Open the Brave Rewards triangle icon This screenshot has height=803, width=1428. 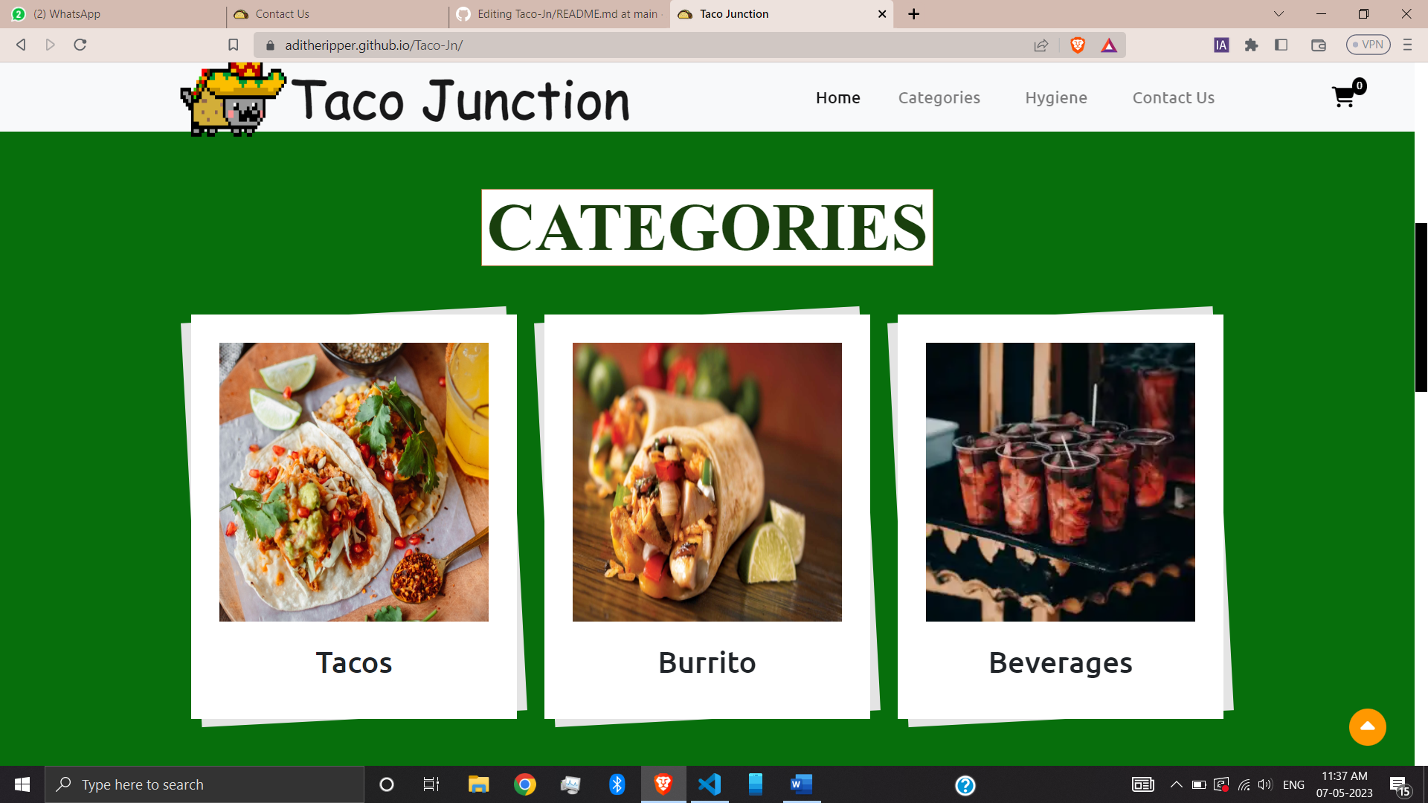tap(1109, 45)
